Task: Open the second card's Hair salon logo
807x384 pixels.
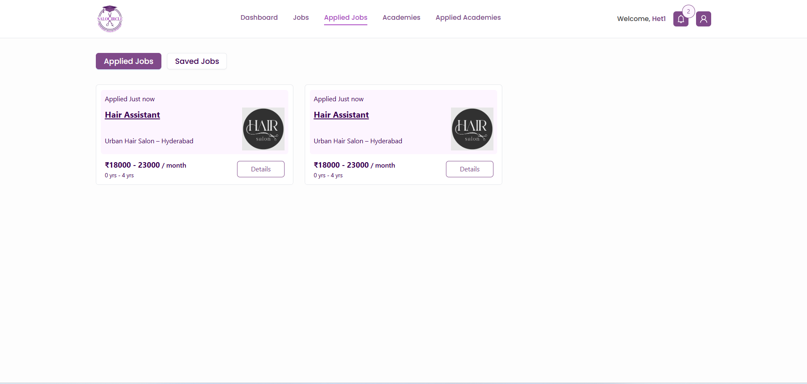Action: (x=472, y=129)
